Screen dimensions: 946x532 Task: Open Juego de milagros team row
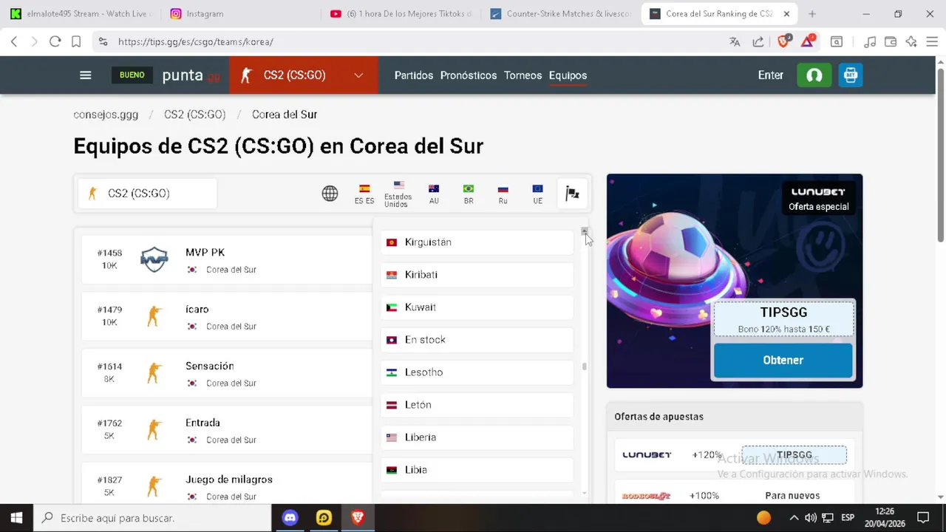[227, 484]
